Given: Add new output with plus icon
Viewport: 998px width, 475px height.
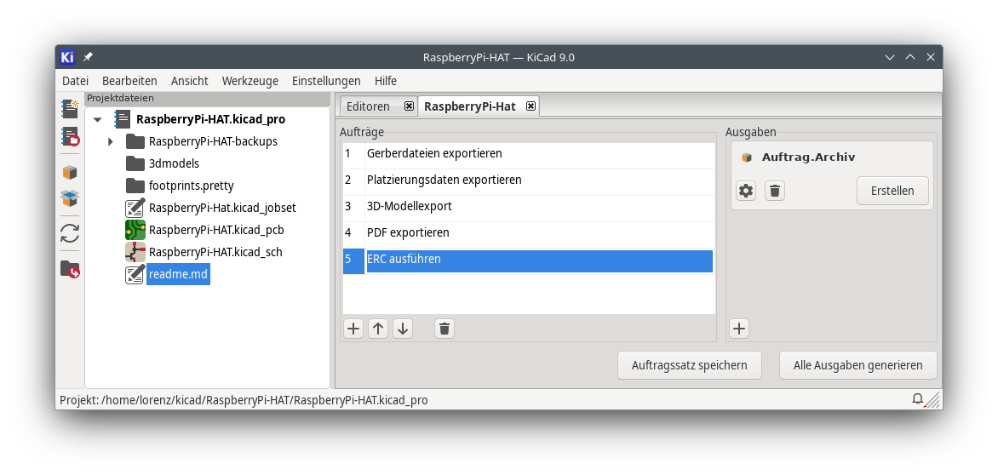Looking at the screenshot, I should point(739,329).
